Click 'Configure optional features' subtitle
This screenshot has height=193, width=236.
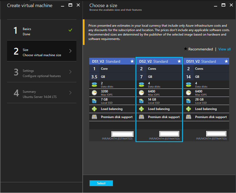42,76
